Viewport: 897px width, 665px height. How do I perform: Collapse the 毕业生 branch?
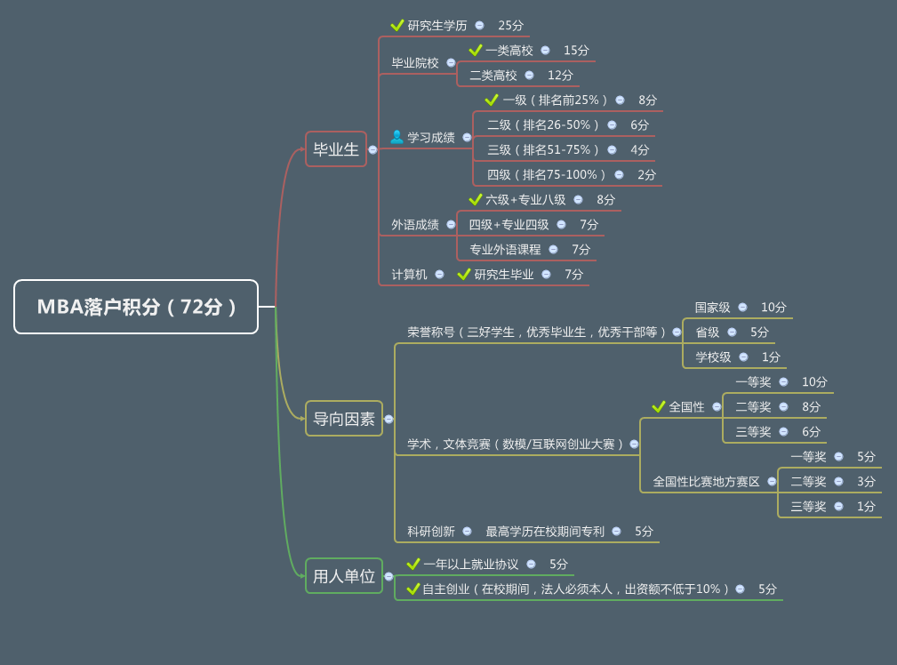point(373,149)
